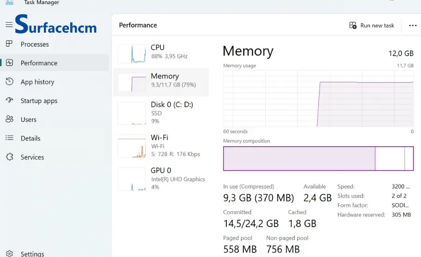Viewport: 421px width, 257px height.
Task: Select the CPU mini usage graph
Action: (x=132, y=54)
